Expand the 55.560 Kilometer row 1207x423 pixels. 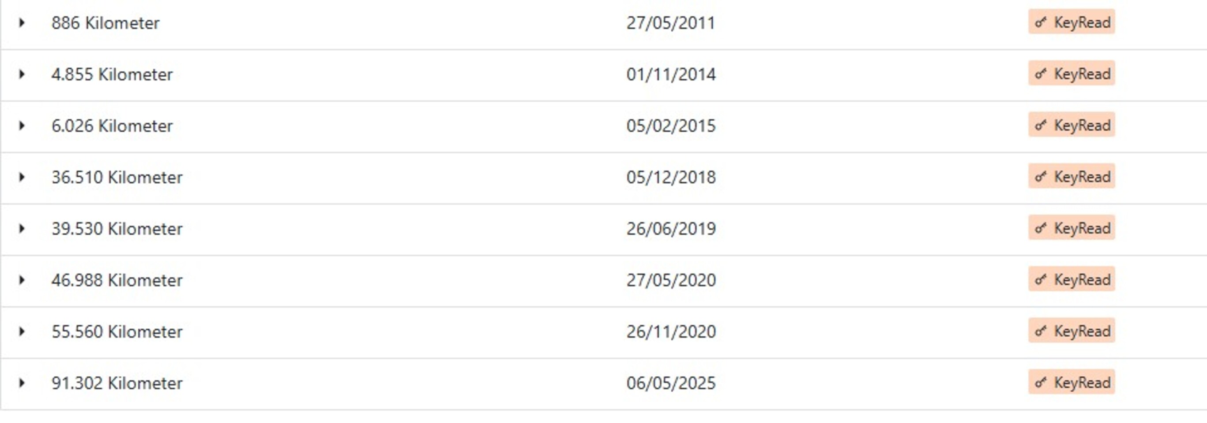[x=22, y=331]
